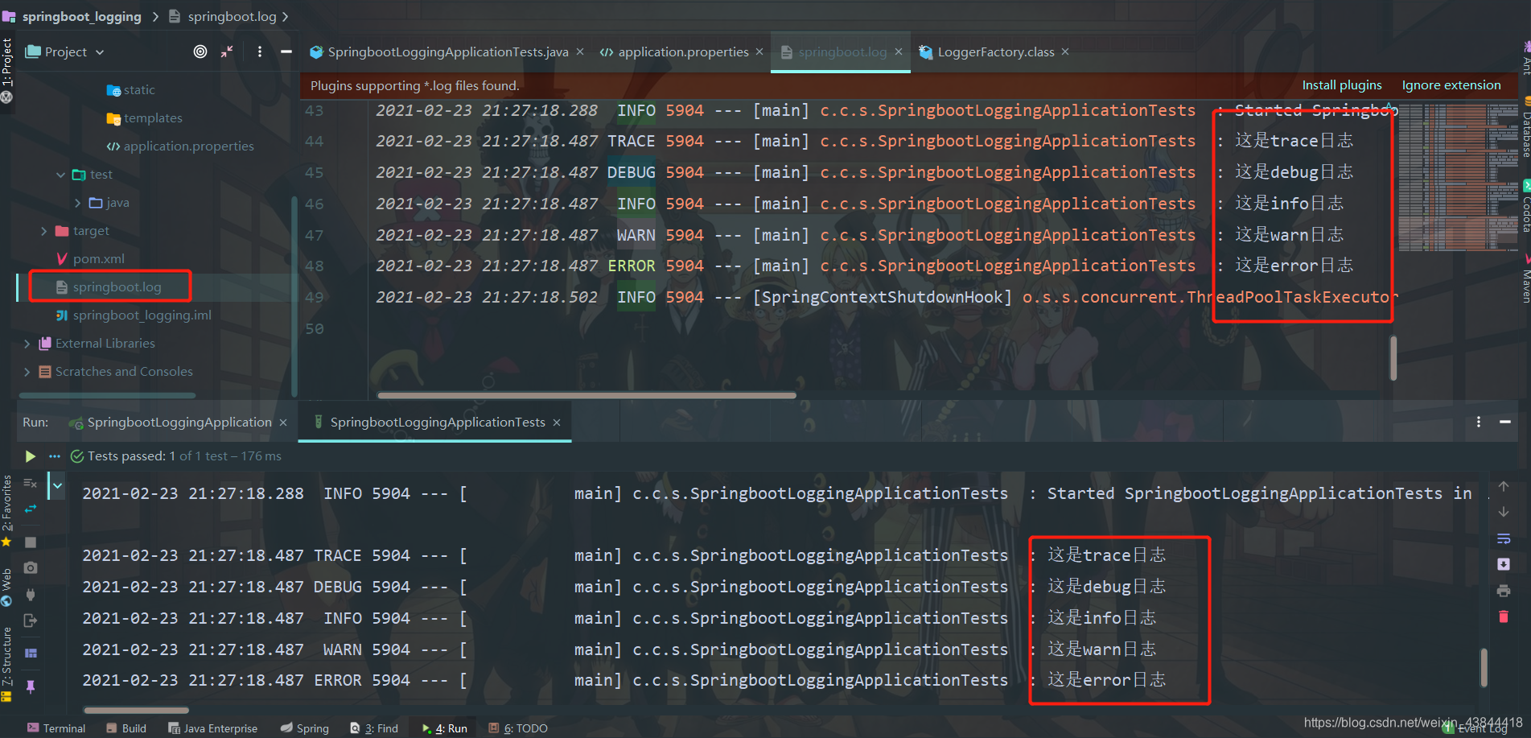Viewport: 1531px width, 738px height.
Task: Clear console with the red trash icon
Action: pyautogui.click(x=1503, y=616)
